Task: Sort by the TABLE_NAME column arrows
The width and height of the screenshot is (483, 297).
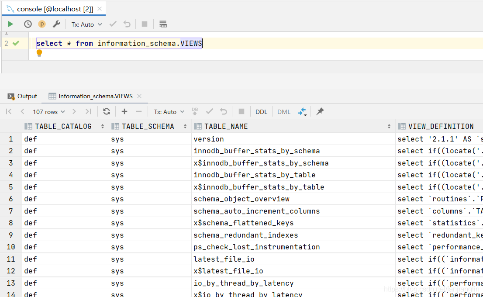Action: coord(389,126)
